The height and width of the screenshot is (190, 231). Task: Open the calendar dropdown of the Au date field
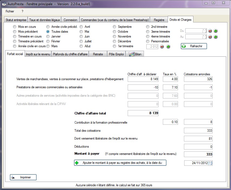204,37
